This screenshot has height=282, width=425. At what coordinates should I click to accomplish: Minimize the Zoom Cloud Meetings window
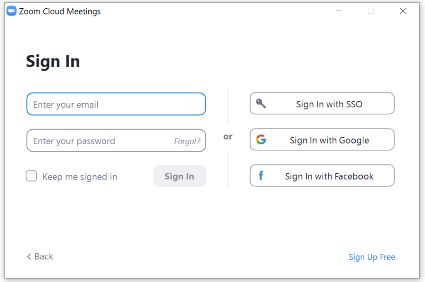(339, 11)
